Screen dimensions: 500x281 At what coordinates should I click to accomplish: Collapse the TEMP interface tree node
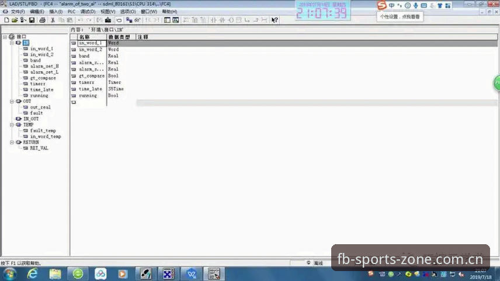tap(12, 124)
